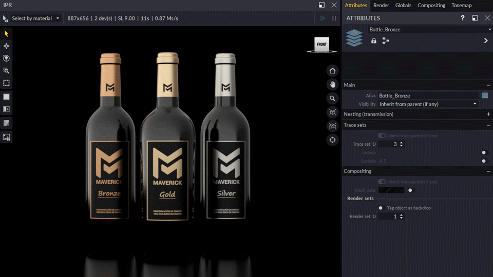The height and width of the screenshot is (277, 493).
Task: Toggle Tag object as backdrop switch
Action: tap(381, 208)
